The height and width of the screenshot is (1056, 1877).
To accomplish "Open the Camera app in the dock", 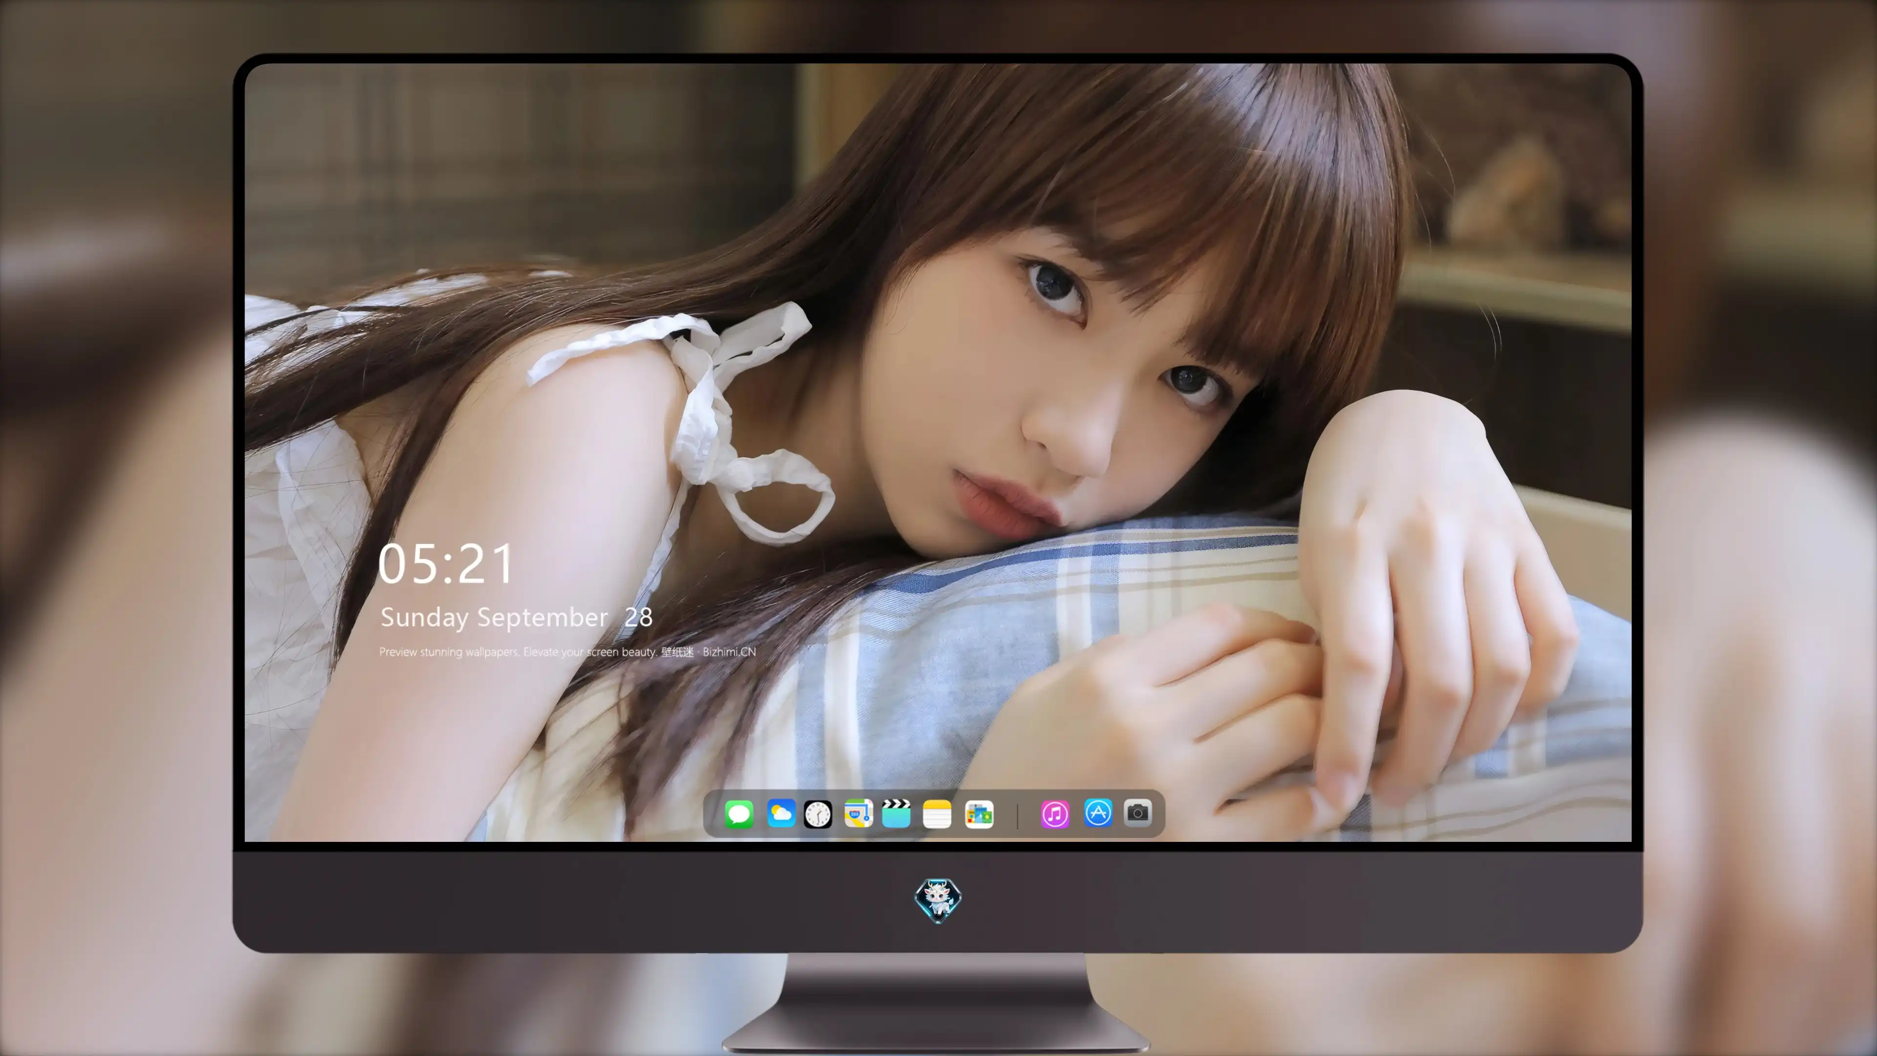I will [x=1137, y=813].
